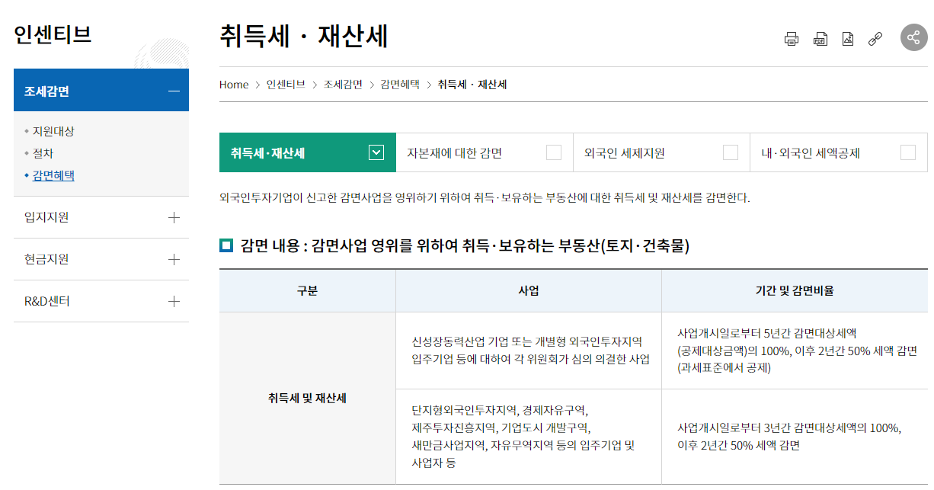
Task: Check the box beside 외국인 세제지원
Action: coord(731,152)
